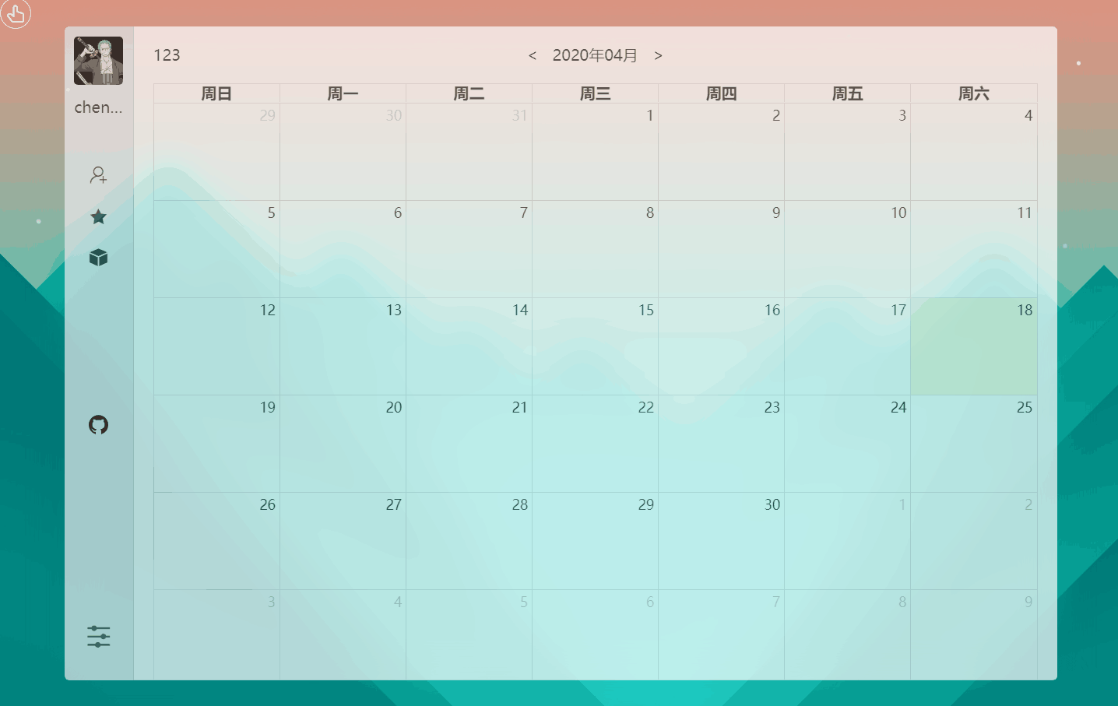This screenshot has height=706, width=1118.
Task: Select date 23 cell
Action: point(721,444)
